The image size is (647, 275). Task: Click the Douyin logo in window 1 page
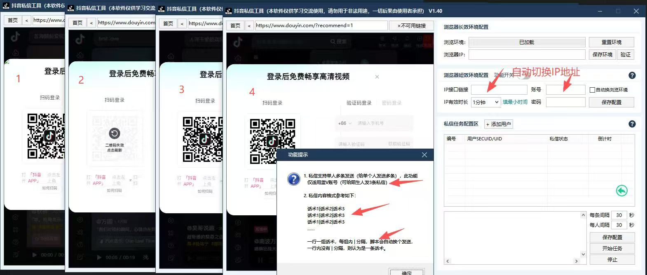click(16, 37)
